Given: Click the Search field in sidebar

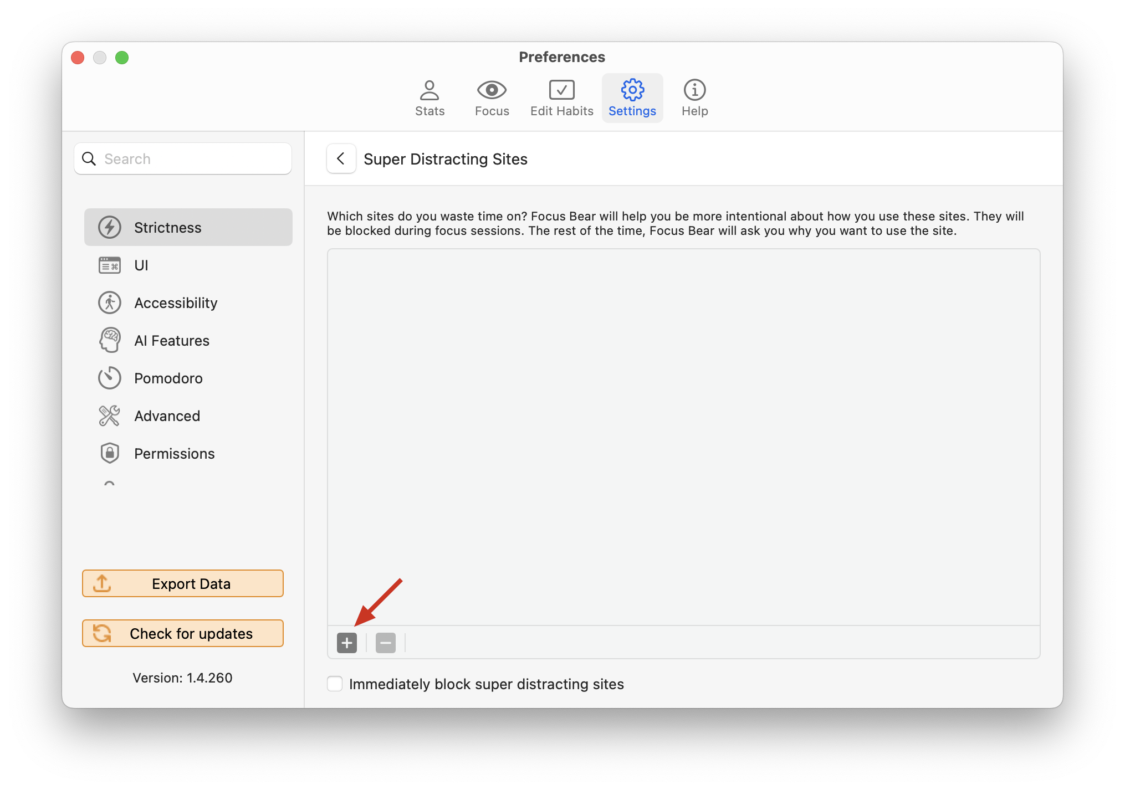Looking at the screenshot, I should [x=183, y=159].
